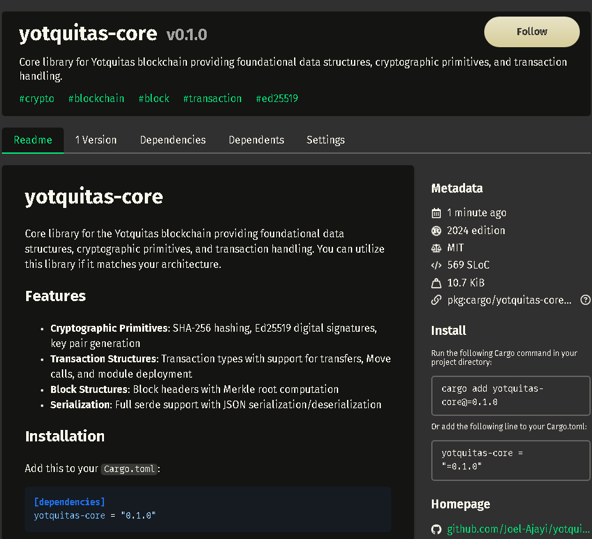The image size is (592, 539).
Task: Click the Metadata heading
Action: pyautogui.click(x=457, y=188)
